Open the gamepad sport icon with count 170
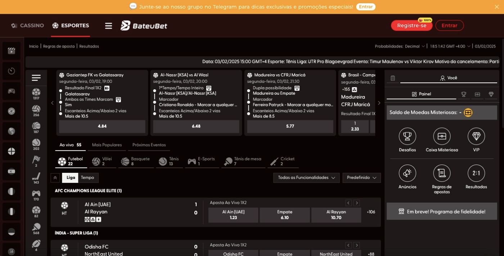 (x=36, y=195)
